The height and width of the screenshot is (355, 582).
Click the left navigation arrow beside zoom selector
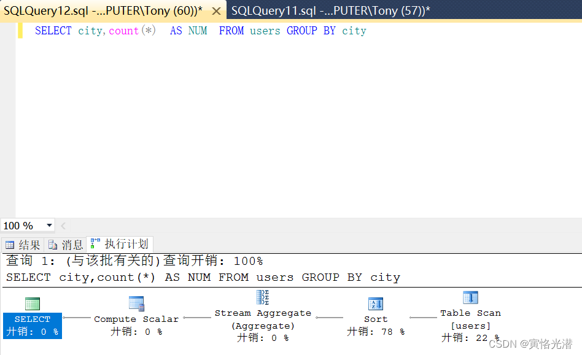pyautogui.click(x=63, y=226)
